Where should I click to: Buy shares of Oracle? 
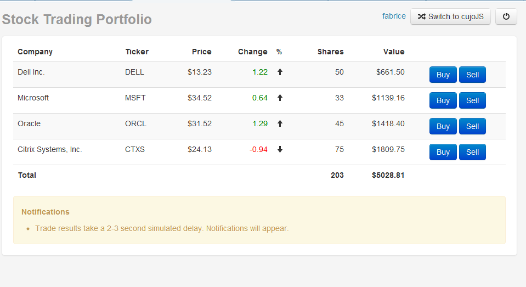pos(443,126)
